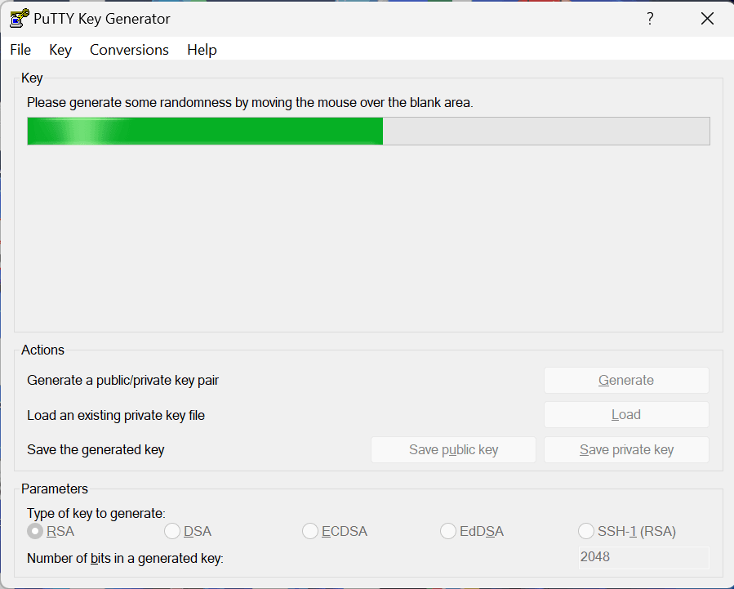Open the Help menu
This screenshot has width=734, height=589.
(202, 50)
